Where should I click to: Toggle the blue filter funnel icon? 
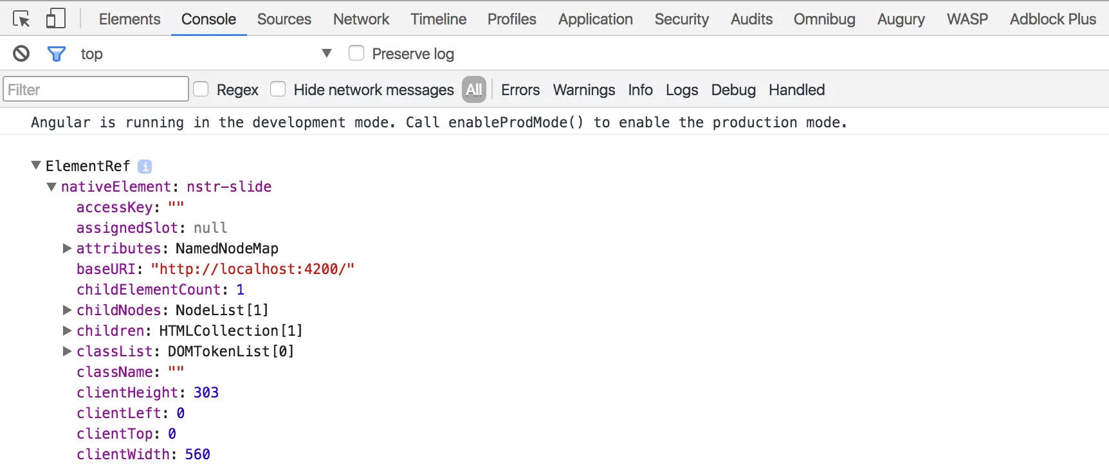pyautogui.click(x=57, y=54)
